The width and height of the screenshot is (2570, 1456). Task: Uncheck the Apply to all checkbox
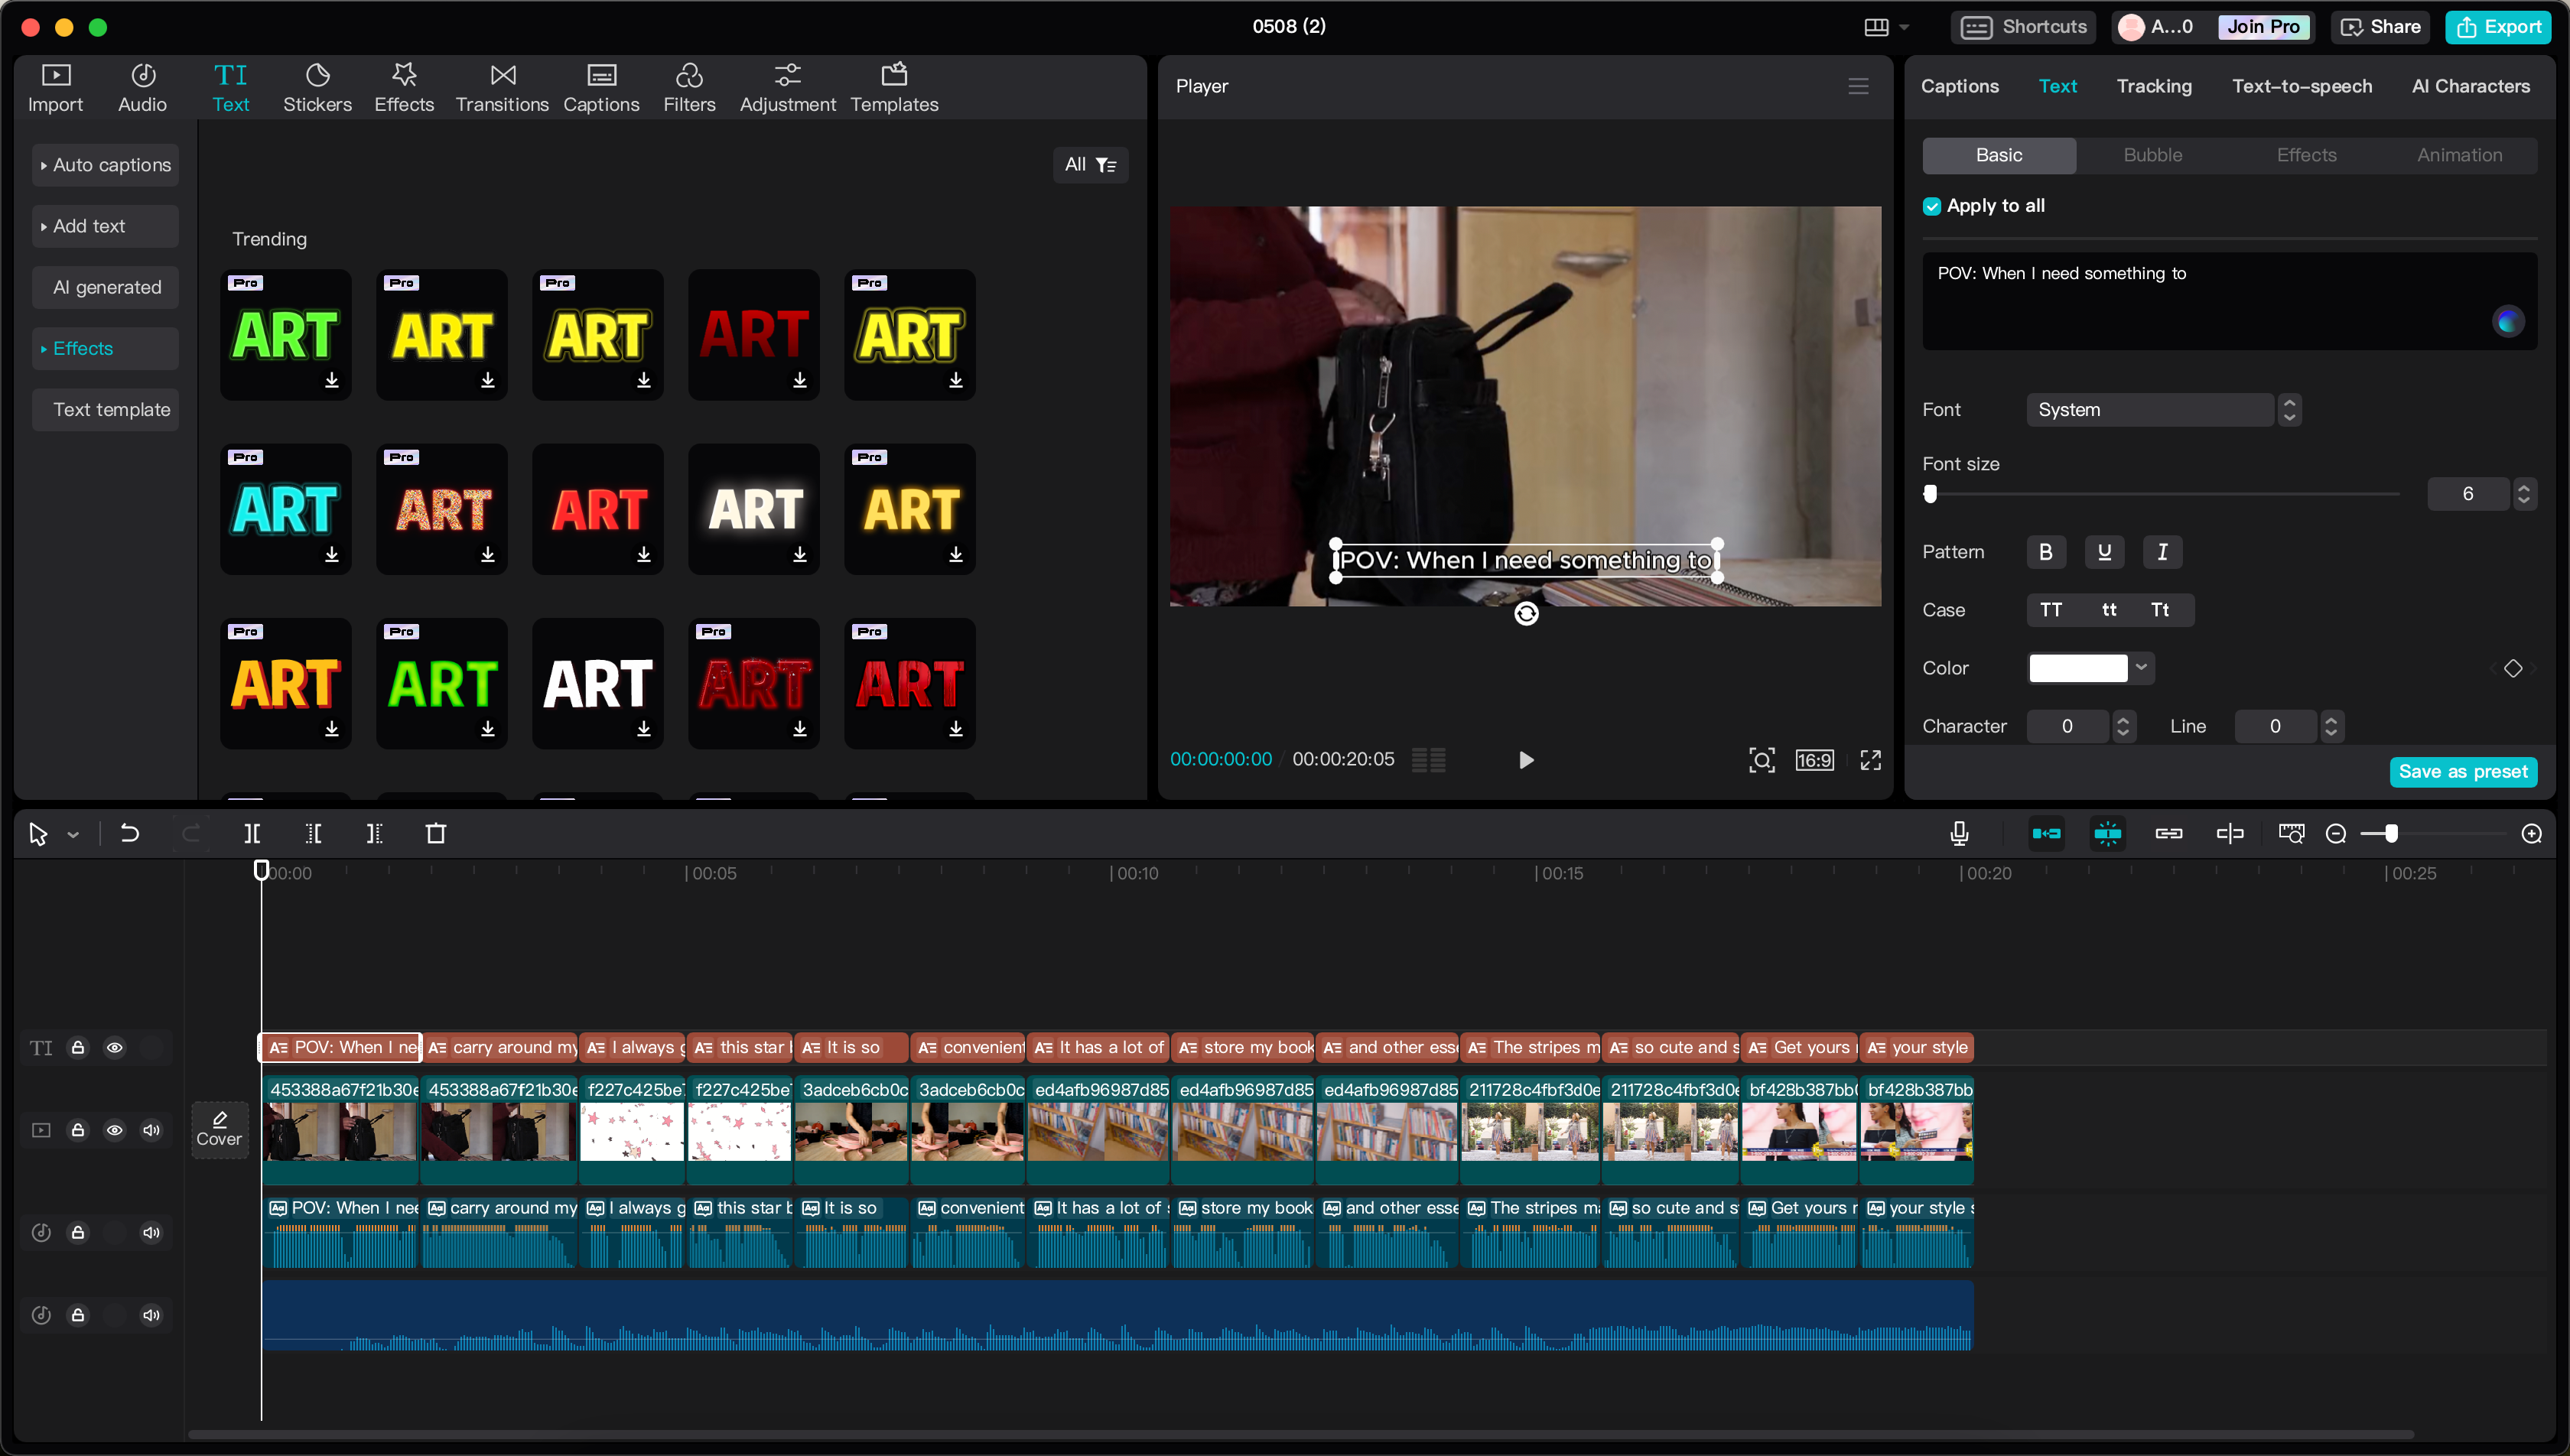(x=1932, y=205)
